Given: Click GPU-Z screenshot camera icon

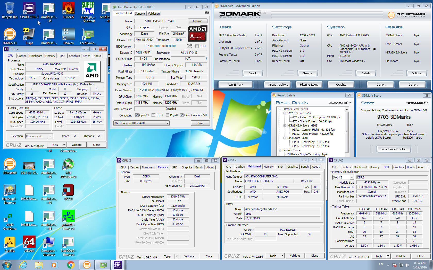Looking at the screenshot, I should [x=207, y=13].
